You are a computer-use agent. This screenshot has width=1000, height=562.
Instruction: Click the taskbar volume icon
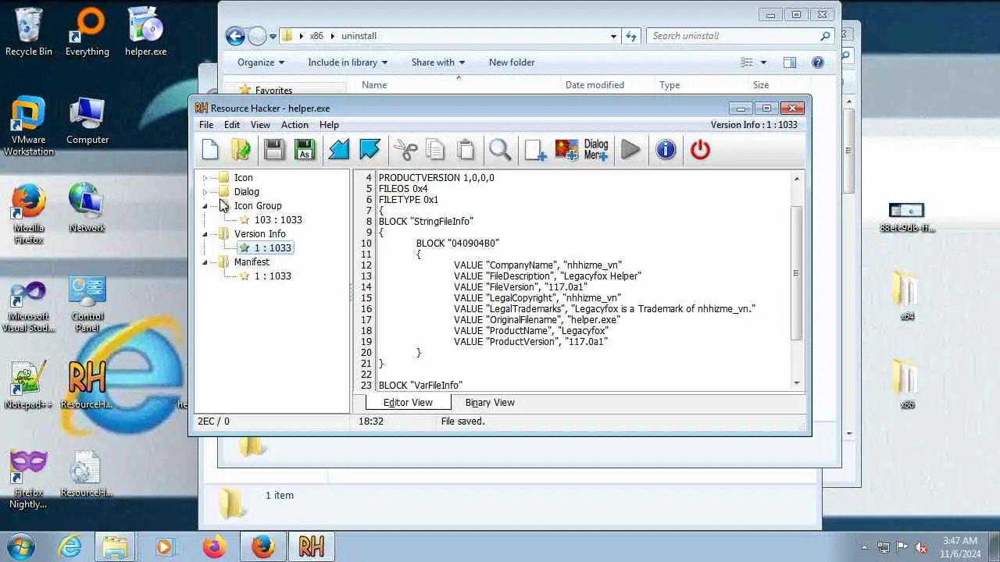point(921,547)
